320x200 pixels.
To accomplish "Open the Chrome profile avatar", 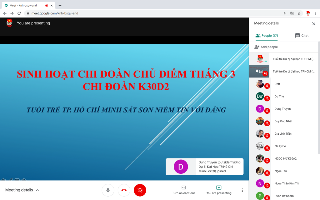I will point(308,13).
